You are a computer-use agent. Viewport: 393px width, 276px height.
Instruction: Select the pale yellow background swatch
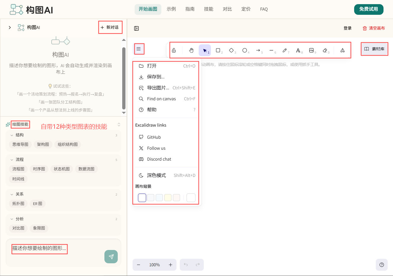(x=168, y=198)
